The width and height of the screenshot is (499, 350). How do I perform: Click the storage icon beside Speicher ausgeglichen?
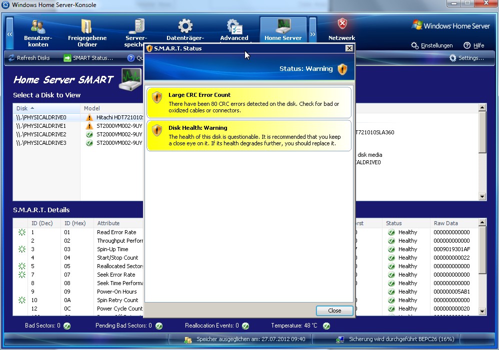(188, 340)
